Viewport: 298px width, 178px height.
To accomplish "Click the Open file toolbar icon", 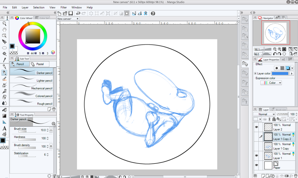I will (65, 13).
